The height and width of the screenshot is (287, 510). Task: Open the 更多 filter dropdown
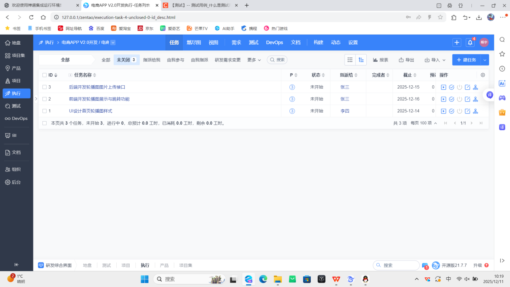pos(254,60)
